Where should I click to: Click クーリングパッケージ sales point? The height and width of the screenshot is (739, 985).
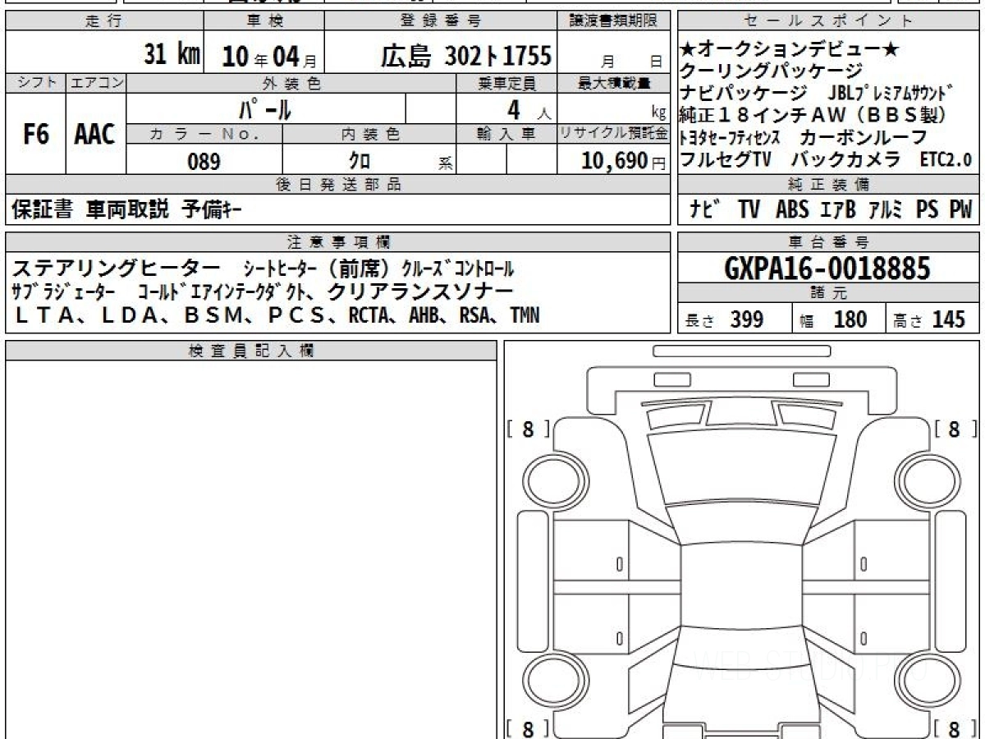tap(772, 71)
